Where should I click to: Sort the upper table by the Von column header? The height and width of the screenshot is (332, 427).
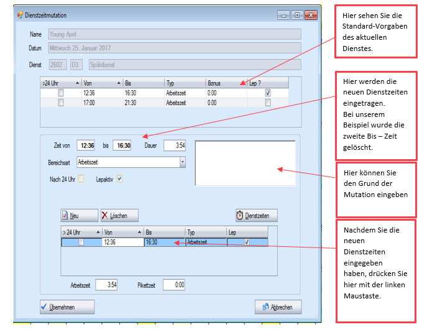[102, 83]
